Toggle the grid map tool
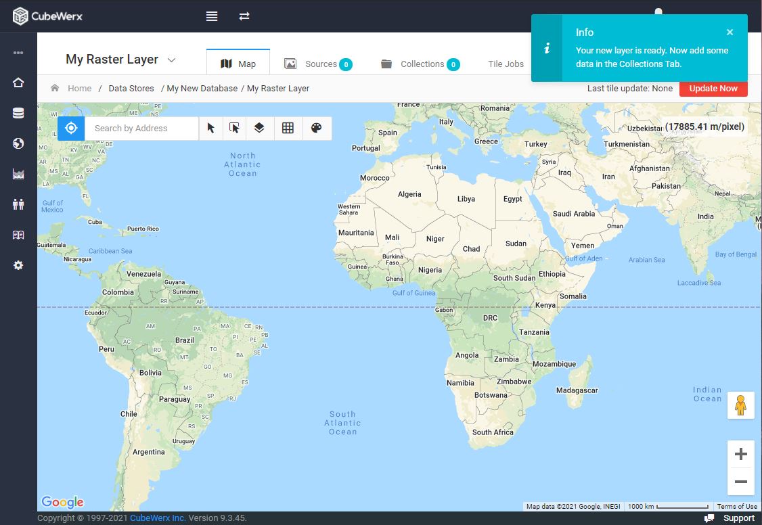The width and height of the screenshot is (762, 525). (x=288, y=129)
